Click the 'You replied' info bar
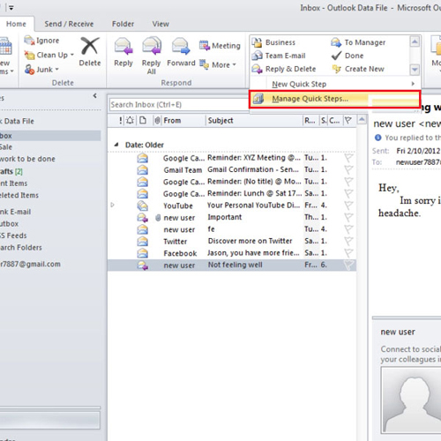The height and width of the screenshot is (441, 441). pos(407,138)
